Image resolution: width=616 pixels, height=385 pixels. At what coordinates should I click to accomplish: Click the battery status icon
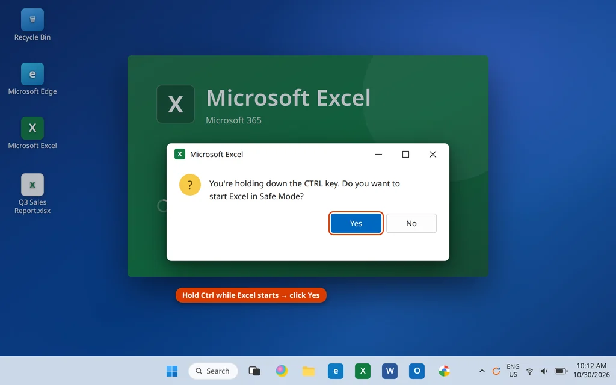click(561, 371)
